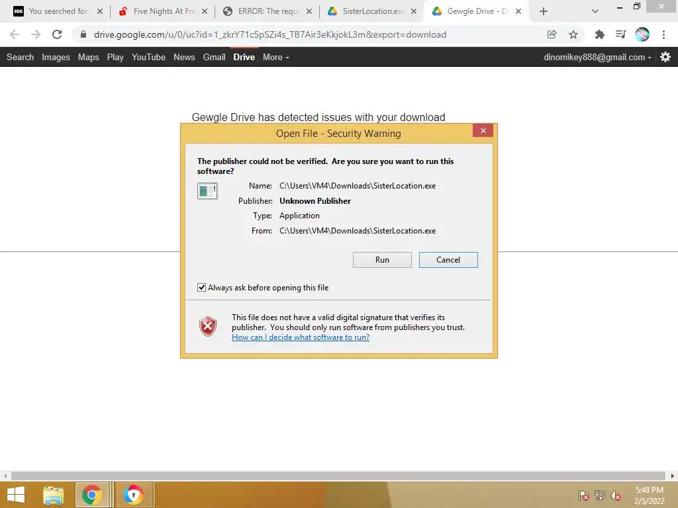
Task: Click Drive in the Google bar
Action: [x=244, y=57]
